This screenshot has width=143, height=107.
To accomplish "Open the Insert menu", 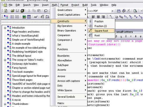I will [45, 5].
